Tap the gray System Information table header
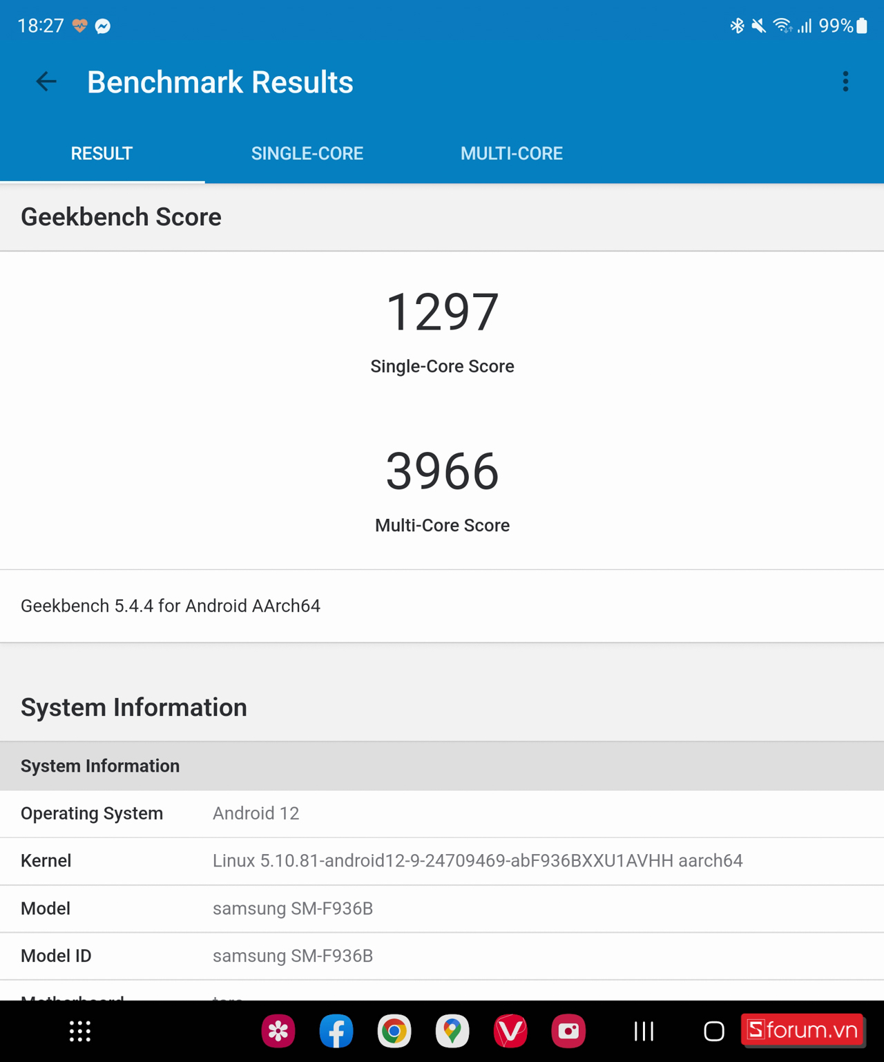Screen dimensions: 884x1062 [x=442, y=766]
